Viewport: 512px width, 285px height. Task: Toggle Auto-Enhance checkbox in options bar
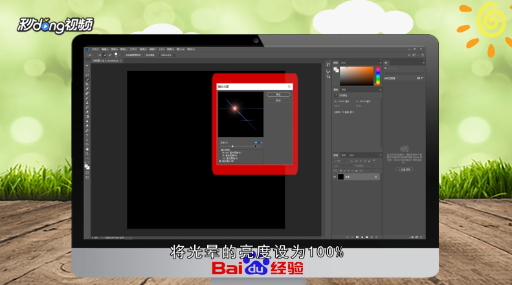click(144, 55)
